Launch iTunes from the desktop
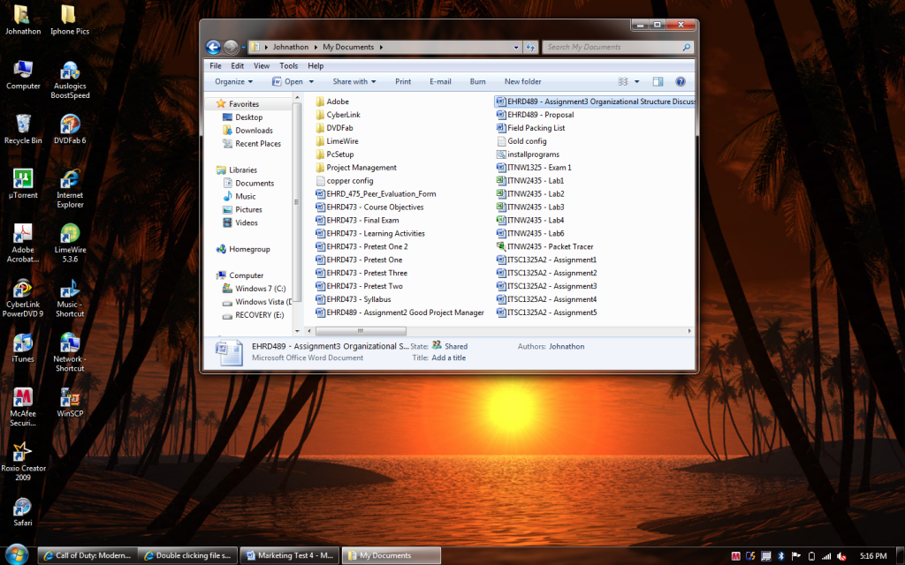Screen dimensions: 905x565 tap(21, 344)
